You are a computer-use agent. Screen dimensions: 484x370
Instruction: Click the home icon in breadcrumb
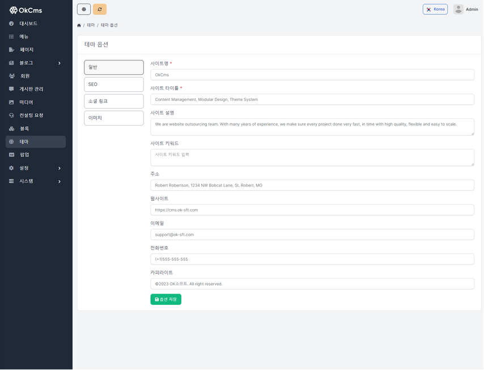[x=79, y=25]
